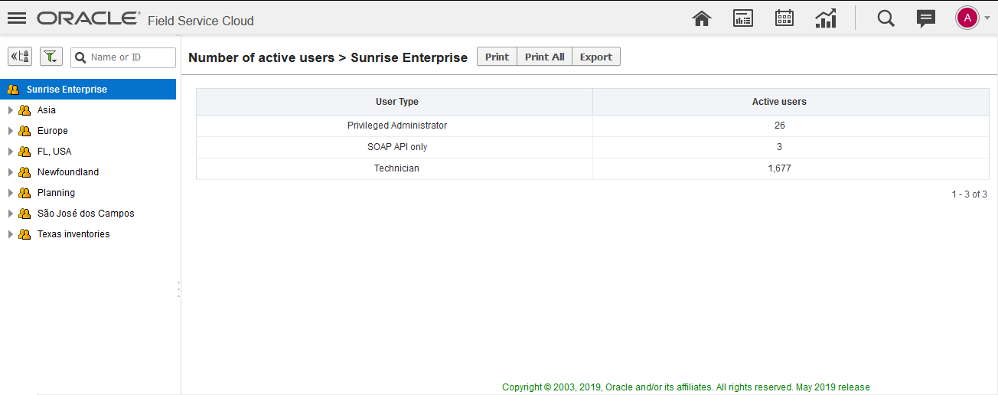This screenshot has height=395, width=998.
Task: Open the hamburger navigation menu
Action: point(17,18)
